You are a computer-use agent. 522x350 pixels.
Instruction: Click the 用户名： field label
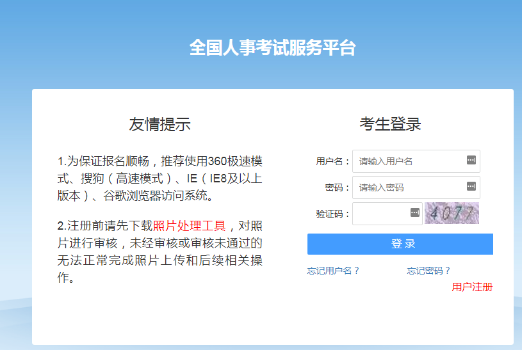pyautogui.click(x=332, y=161)
